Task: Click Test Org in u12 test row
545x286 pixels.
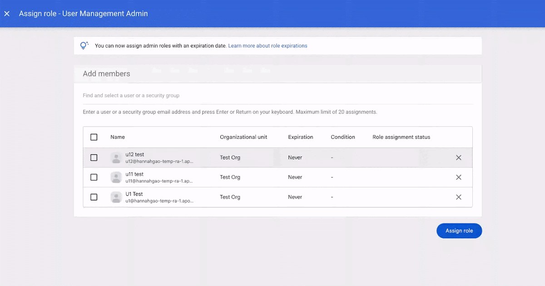Action: (230, 158)
